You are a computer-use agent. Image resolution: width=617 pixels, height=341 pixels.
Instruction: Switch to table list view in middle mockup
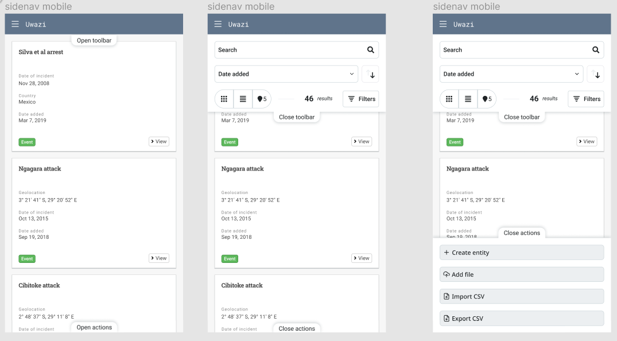pos(243,99)
